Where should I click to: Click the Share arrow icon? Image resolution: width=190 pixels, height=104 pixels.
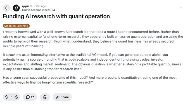(x=58, y=97)
